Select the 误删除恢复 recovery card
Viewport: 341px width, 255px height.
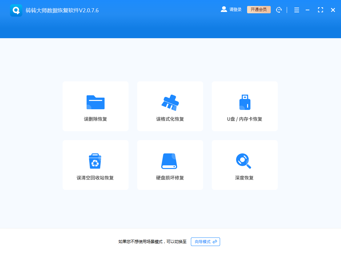[x=95, y=106]
